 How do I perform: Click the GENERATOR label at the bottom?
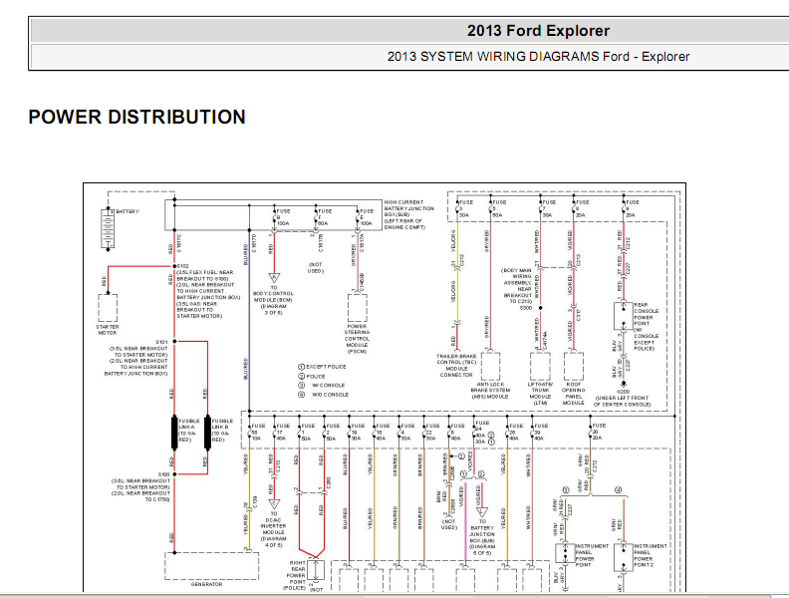[x=206, y=584]
